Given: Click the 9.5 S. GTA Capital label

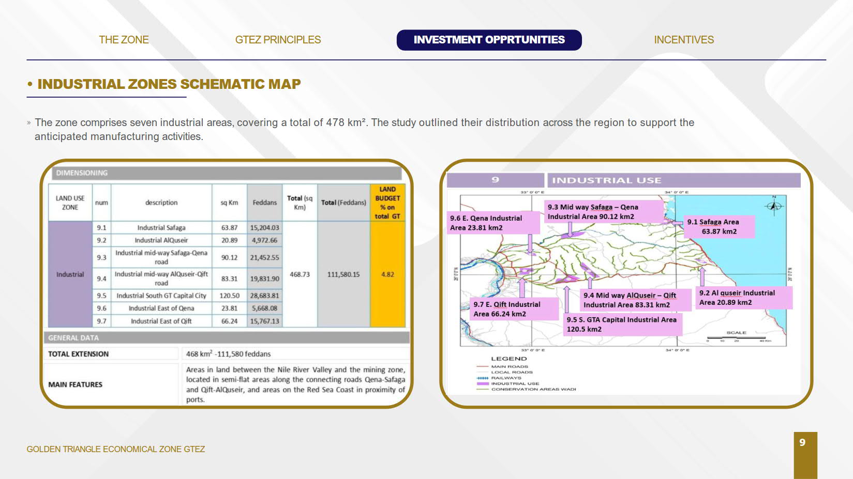Looking at the screenshot, I should coord(623,325).
